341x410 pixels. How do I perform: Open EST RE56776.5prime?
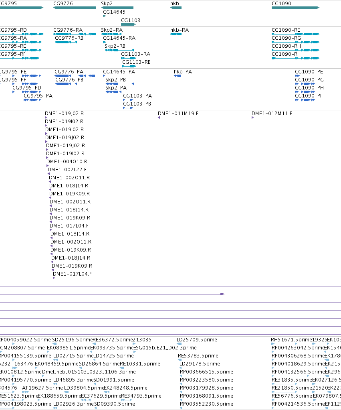(x=292, y=396)
